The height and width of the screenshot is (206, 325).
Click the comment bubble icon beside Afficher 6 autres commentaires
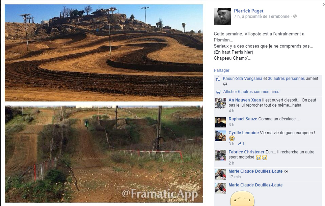(218, 92)
